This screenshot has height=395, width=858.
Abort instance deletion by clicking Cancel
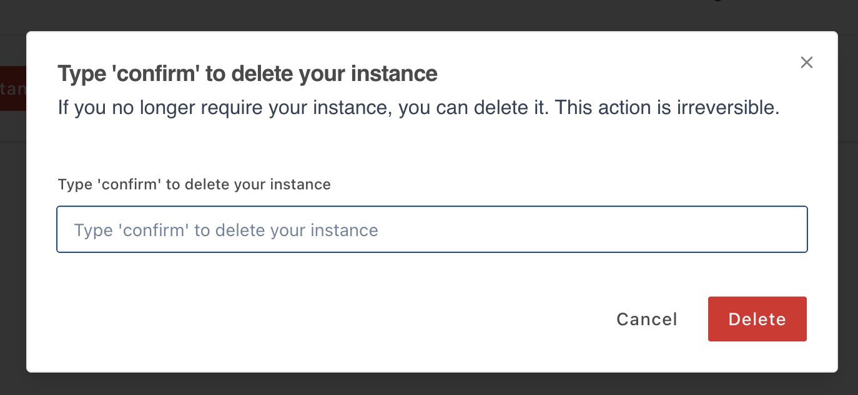(x=646, y=320)
